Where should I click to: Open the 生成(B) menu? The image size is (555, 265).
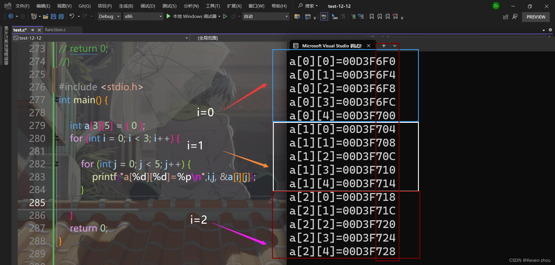click(126, 6)
